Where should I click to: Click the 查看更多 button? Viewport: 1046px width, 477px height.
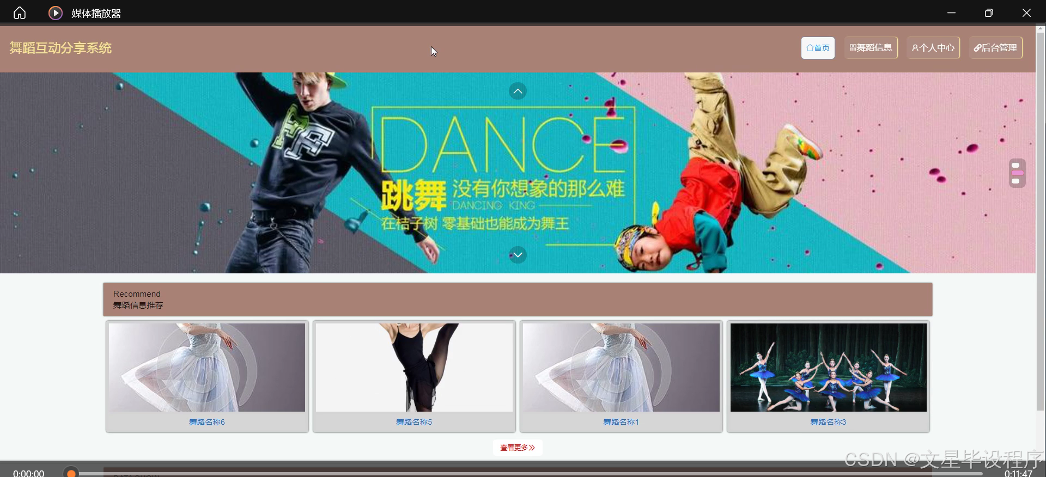tap(518, 448)
